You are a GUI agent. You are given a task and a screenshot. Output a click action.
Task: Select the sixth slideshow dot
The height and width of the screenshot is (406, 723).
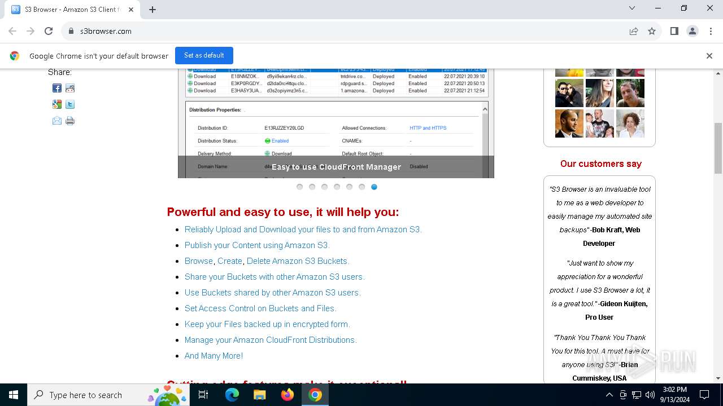[361, 187]
